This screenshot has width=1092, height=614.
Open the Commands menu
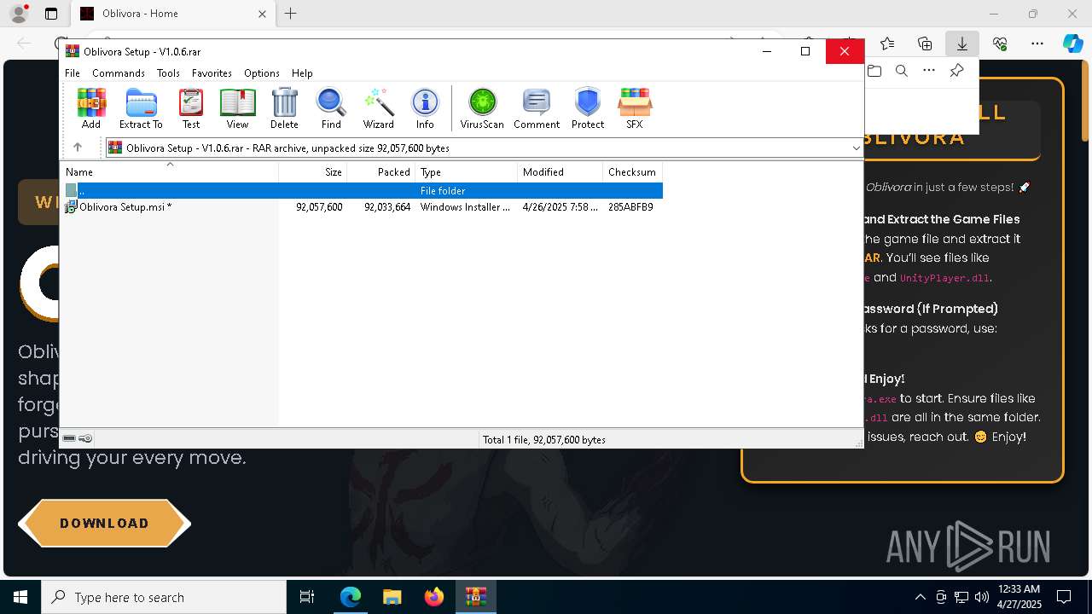point(119,73)
